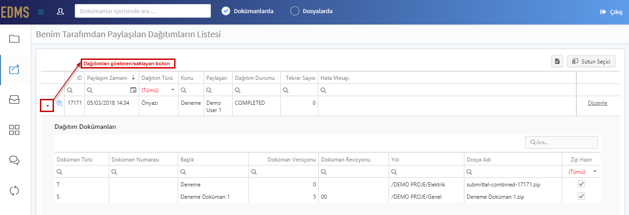Screen dimensions: 629x215
Task: Sort by Dosya Adı column header
Action: [478, 160]
